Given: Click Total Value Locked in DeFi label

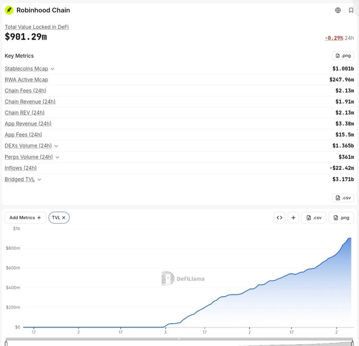Looking at the screenshot, I should coord(36,27).
